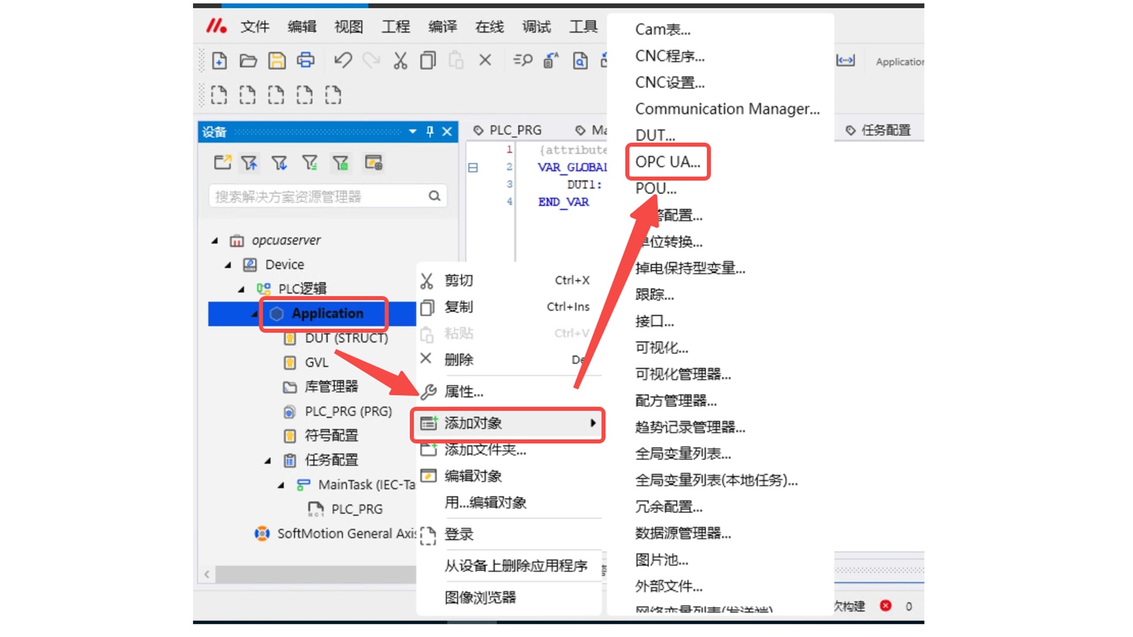Click the new file toolbar icon
The image size is (1133, 637).
[x=219, y=61]
